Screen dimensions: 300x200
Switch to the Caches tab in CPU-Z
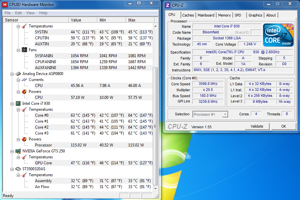pyautogui.click(x=188, y=15)
